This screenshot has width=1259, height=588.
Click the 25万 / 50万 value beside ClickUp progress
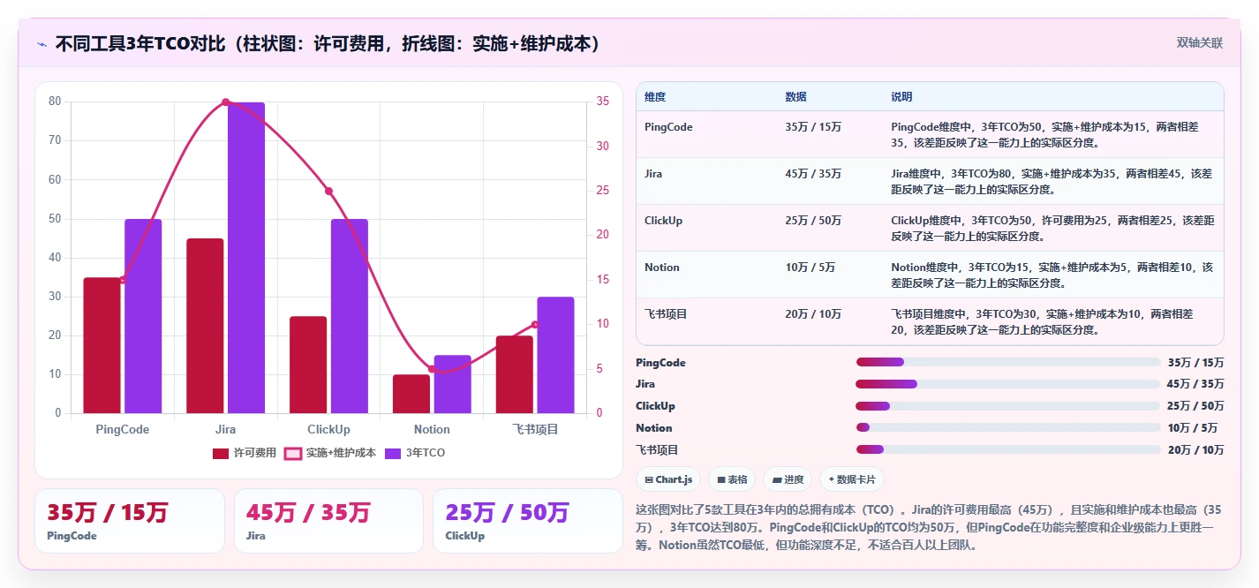pos(1195,406)
